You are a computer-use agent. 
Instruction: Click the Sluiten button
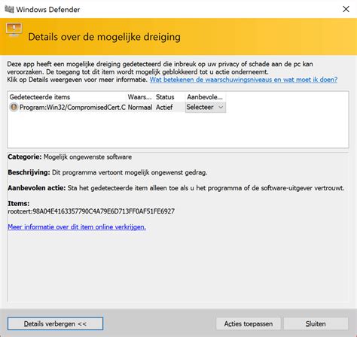(x=316, y=323)
